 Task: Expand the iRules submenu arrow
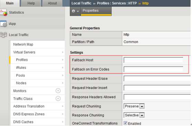click(63, 67)
